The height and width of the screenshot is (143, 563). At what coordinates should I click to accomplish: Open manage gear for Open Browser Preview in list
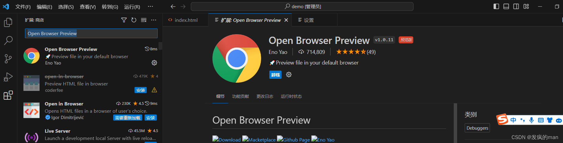[154, 63]
